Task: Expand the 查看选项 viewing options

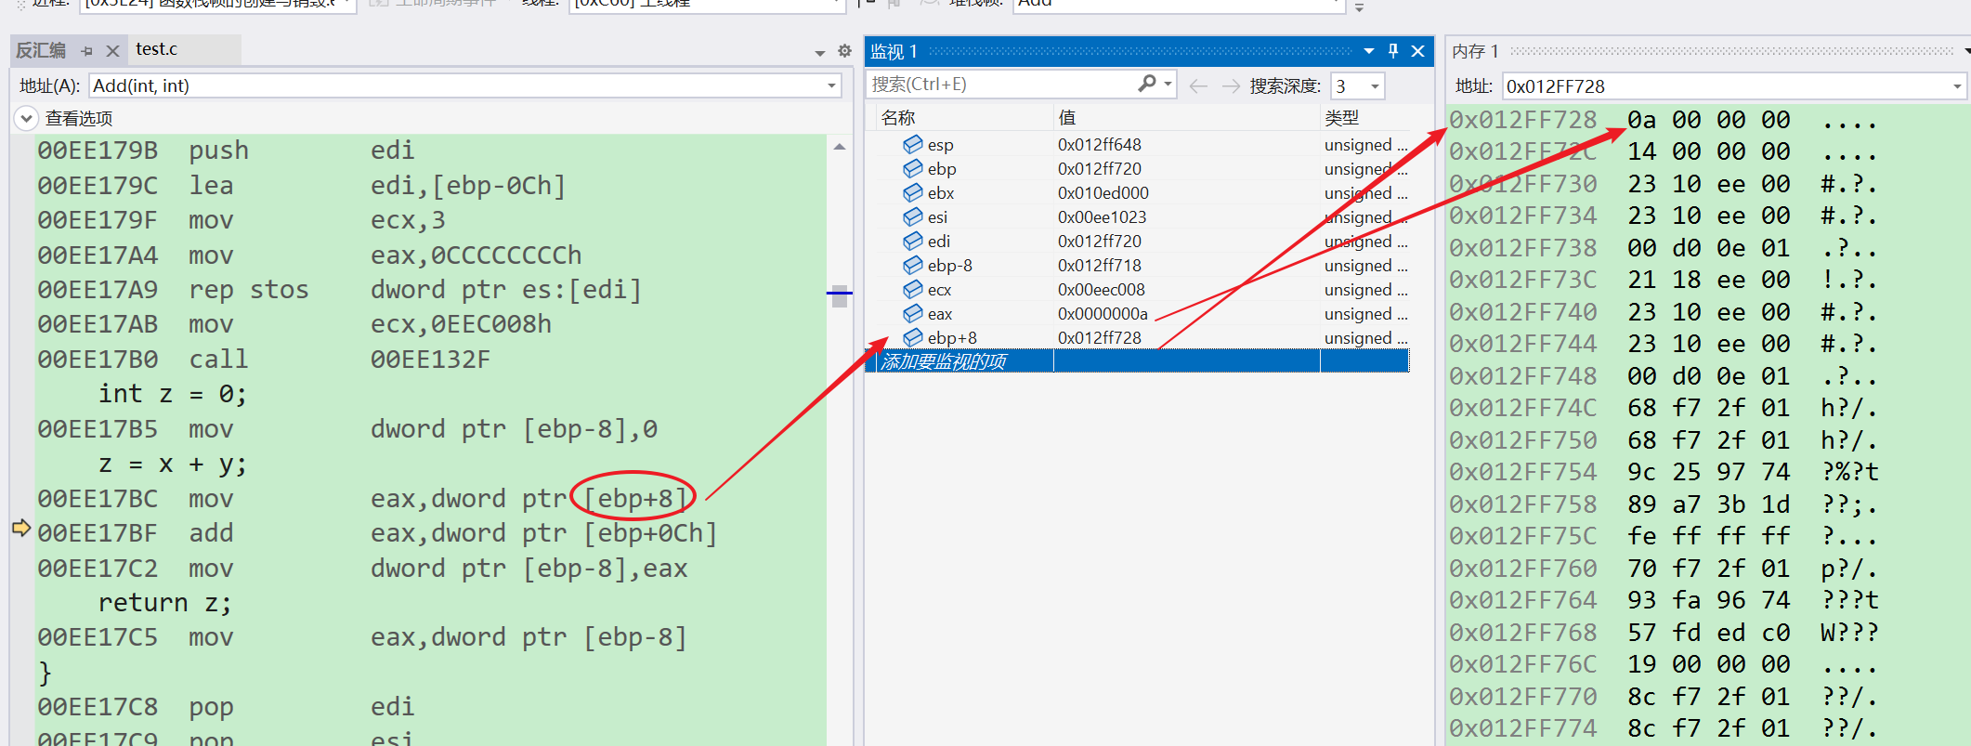Action: pyautogui.click(x=26, y=118)
